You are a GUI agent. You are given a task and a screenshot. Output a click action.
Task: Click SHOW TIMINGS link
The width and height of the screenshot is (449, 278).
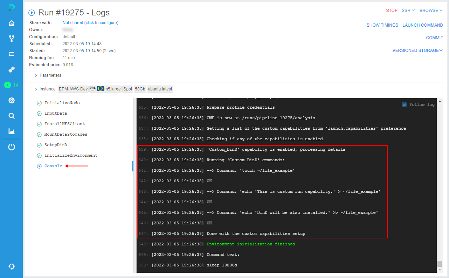pyautogui.click(x=382, y=25)
